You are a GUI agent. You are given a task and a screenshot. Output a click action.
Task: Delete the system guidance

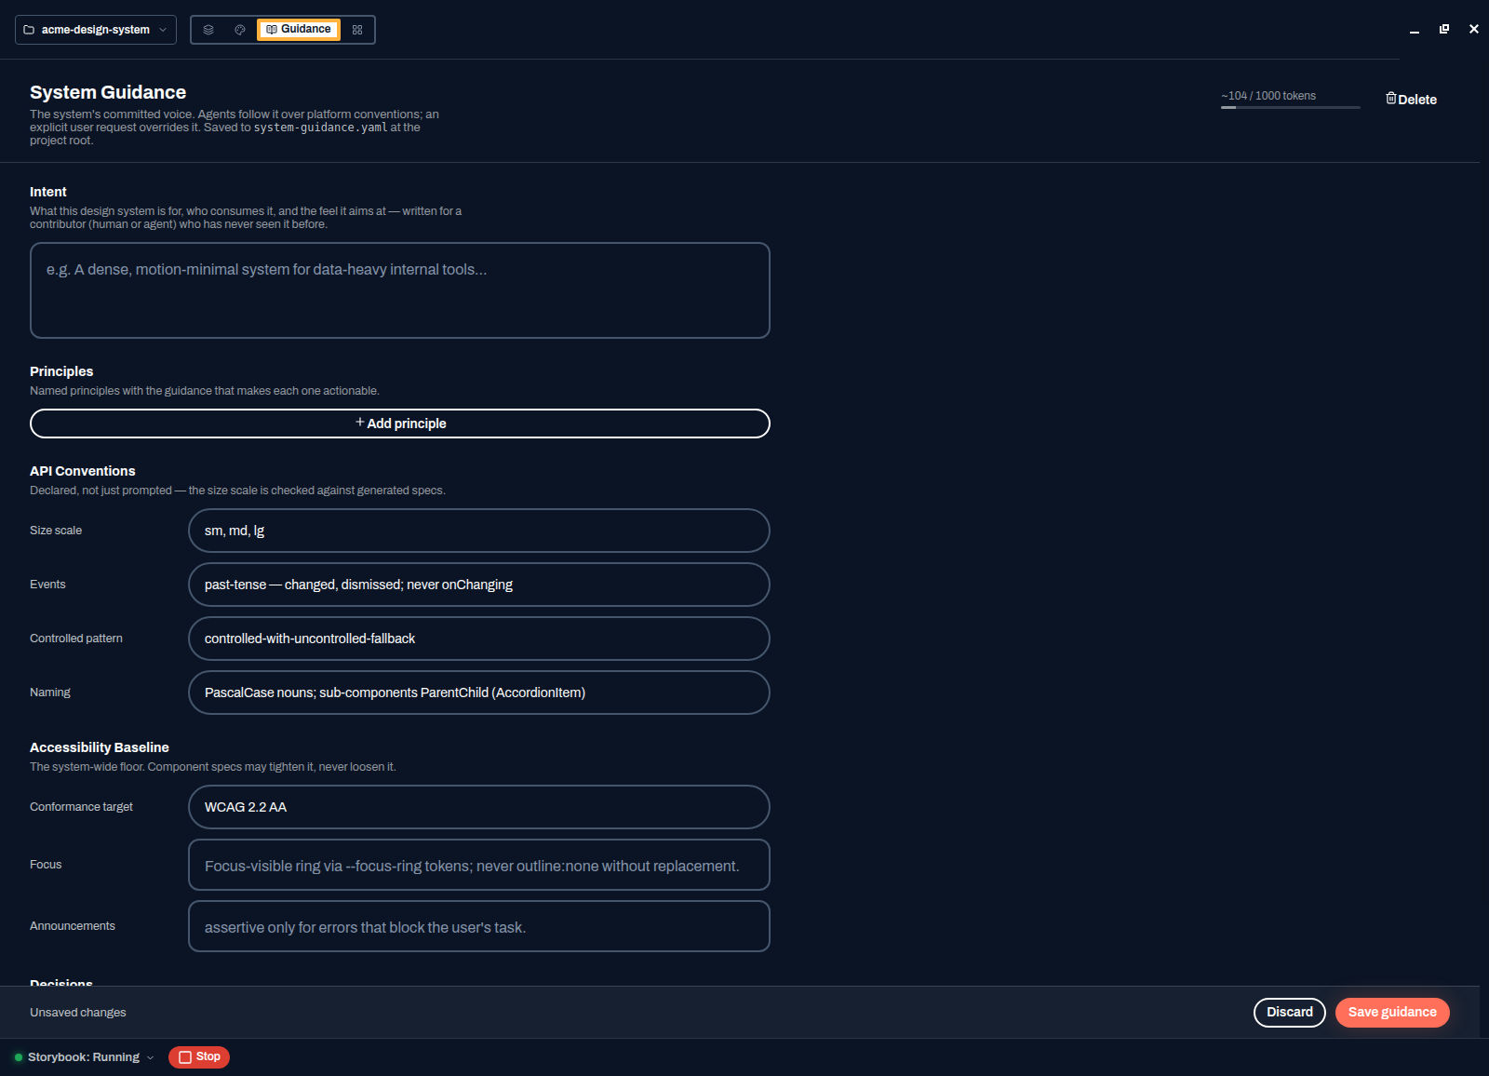pyautogui.click(x=1411, y=99)
